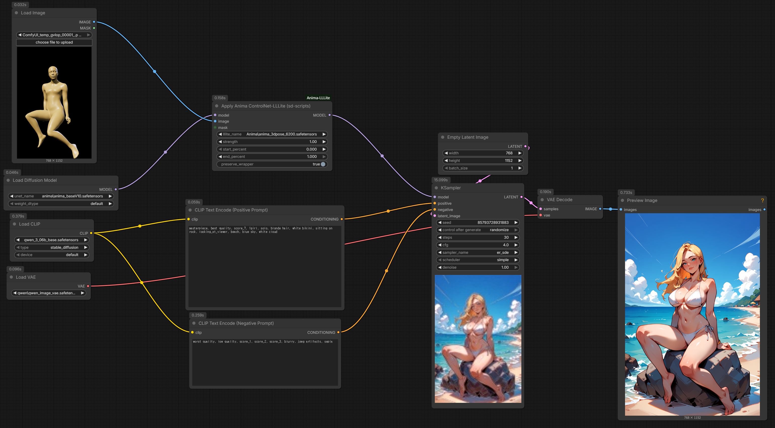
Task: Click choose file to upload button
Action: tap(54, 43)
